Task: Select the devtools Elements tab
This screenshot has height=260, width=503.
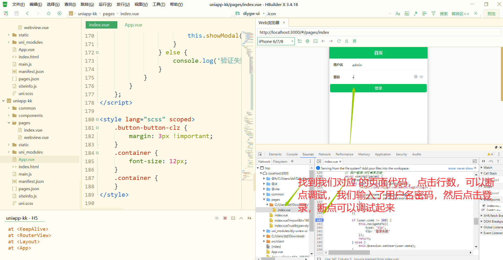Action: click(x=275, y=154)
